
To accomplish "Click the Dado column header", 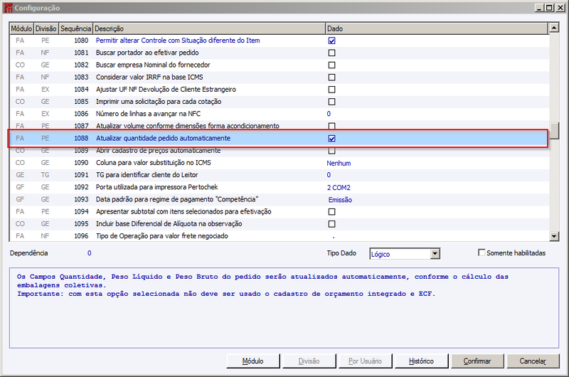I will click(437, 28).
